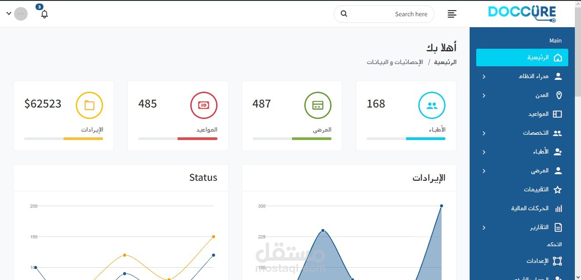This screenshot has height=280, width=581.
Task: Expand التقارير submenu chevron
Action: [484, 228]
